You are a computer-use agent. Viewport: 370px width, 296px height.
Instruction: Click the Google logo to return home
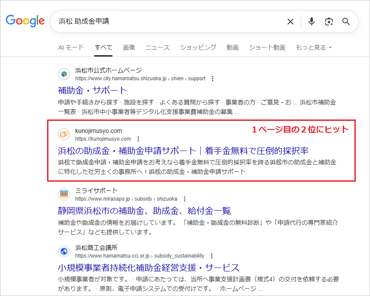25,21
